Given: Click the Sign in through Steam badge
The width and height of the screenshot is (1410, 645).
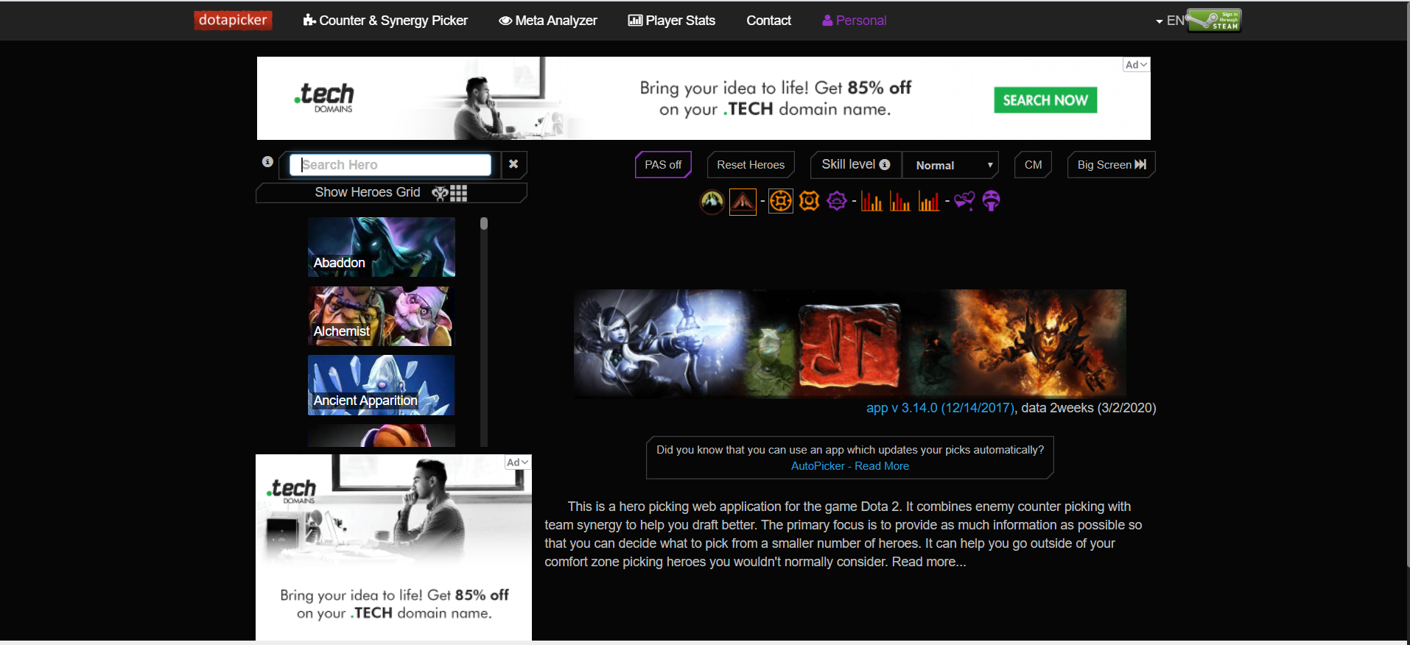Looking at the screenshot, I should [1214, 20].
